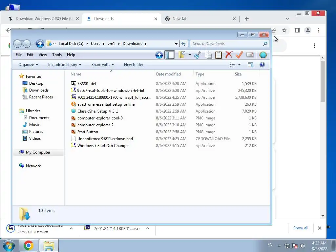
Task: Click the Properties checkmark icon
Action: [x=239, y=55]
